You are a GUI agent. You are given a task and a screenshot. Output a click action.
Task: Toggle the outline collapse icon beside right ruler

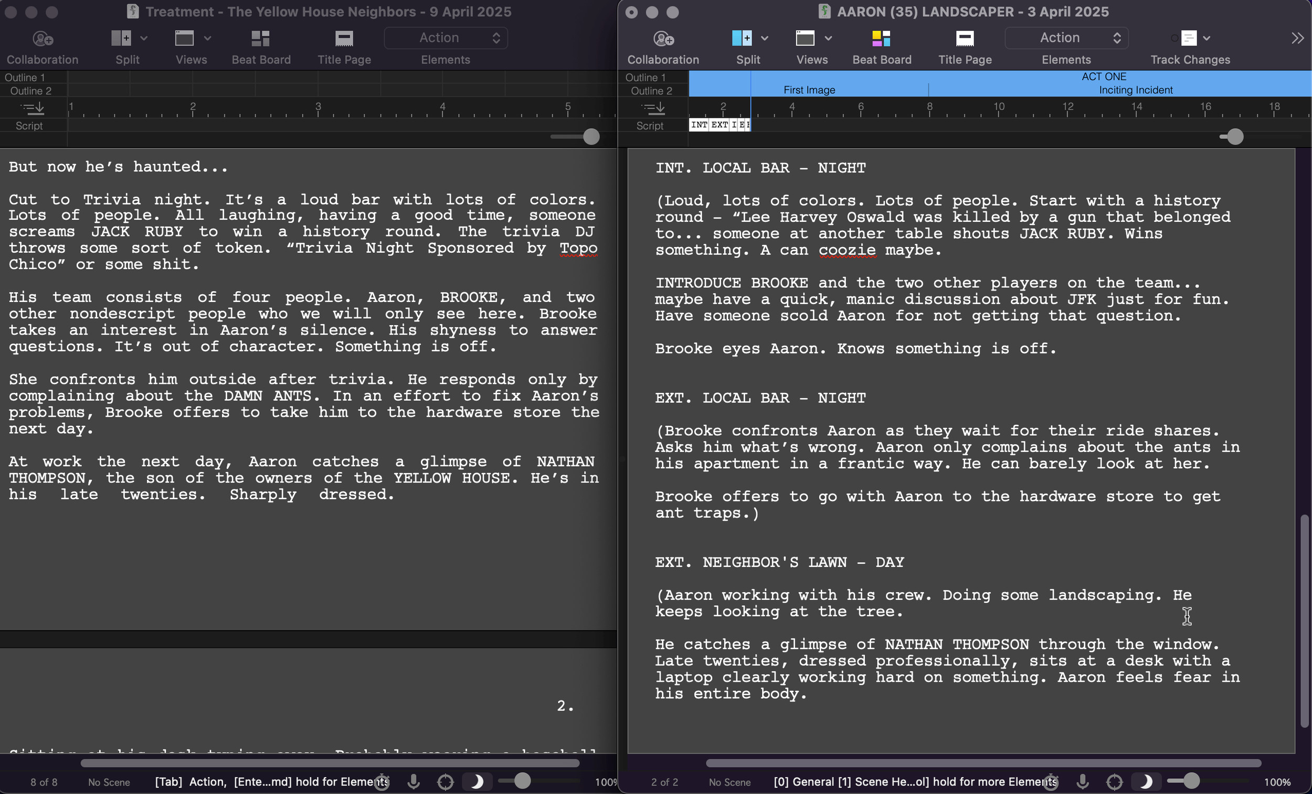pyautogui.click(x=653, y=108)
